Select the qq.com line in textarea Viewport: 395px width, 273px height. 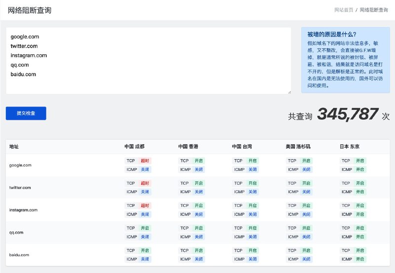point(20,65)
